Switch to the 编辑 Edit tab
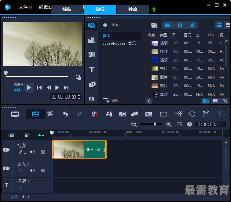 [x=100, y=9]
